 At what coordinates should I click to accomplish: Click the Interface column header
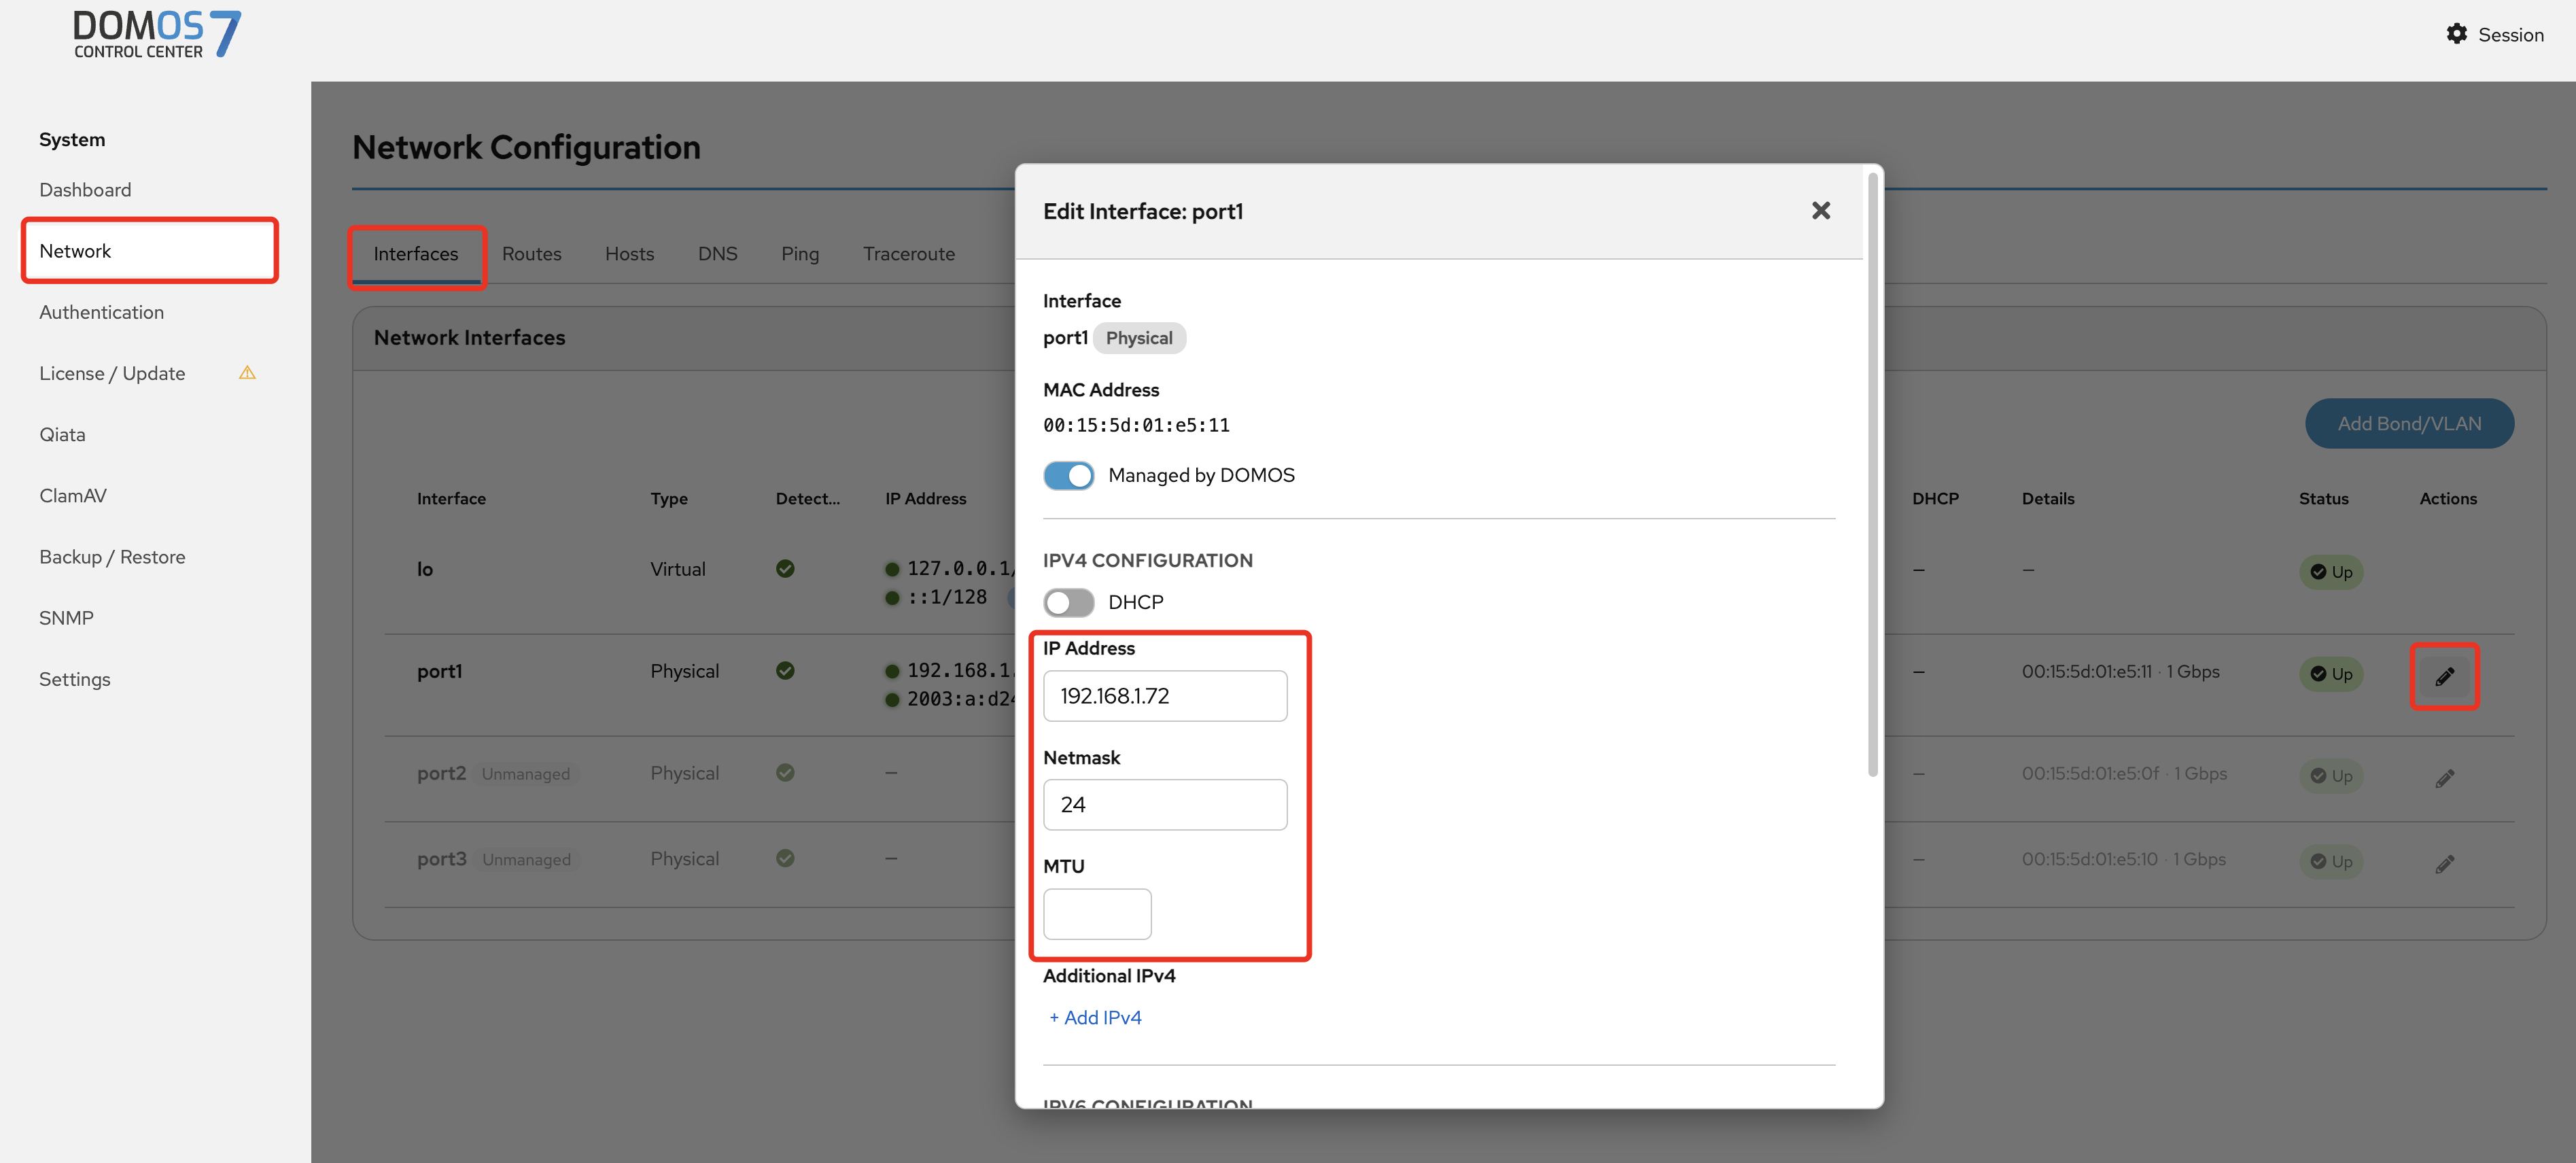coord(451,499)
